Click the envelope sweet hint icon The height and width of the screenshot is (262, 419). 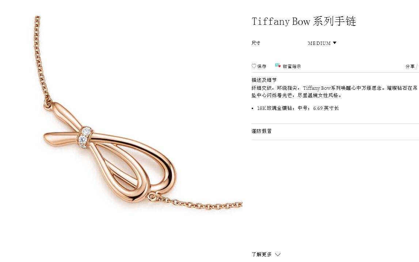point(278,65)
